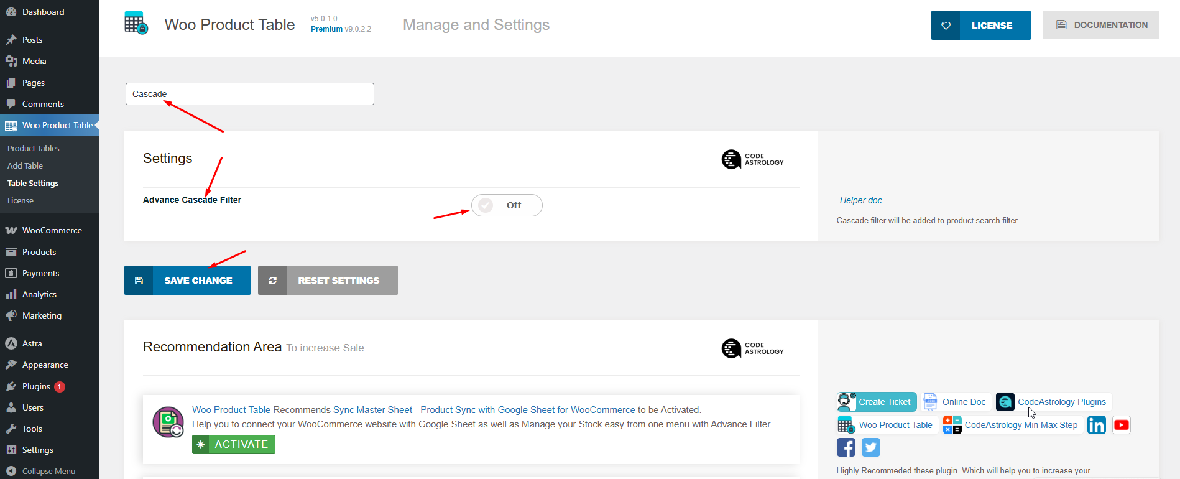1180x479 pixels.
Task: Click the Payments sidebar icon
Action: [x=11, y=273]
